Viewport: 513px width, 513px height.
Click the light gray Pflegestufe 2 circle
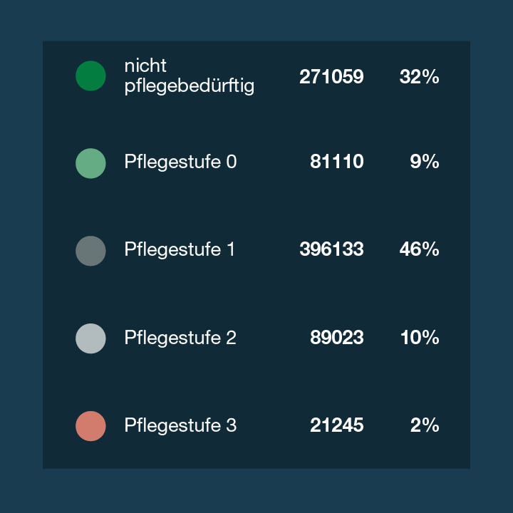click(x=90, y=338)
